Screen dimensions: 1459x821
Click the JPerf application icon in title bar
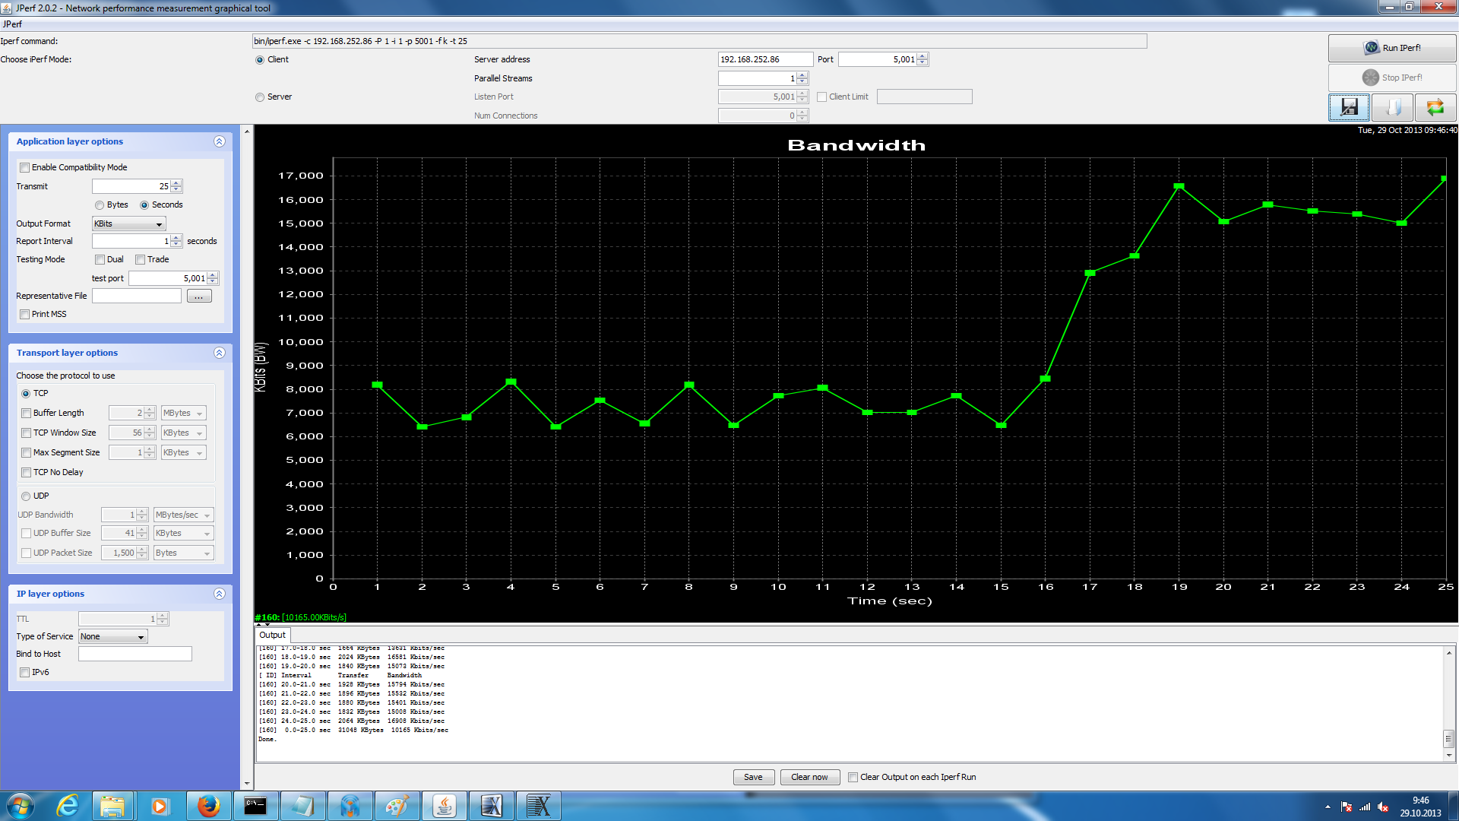point(7,8)
